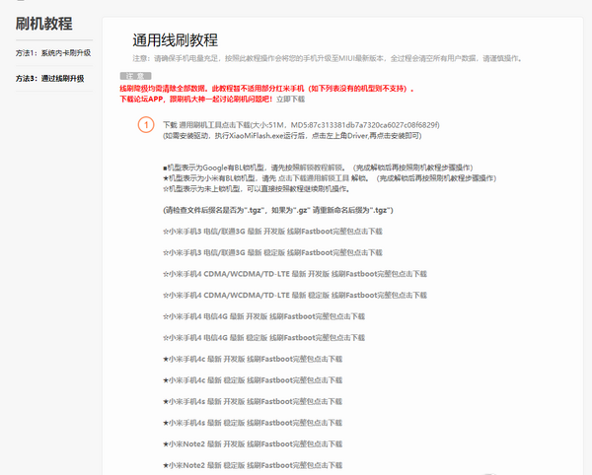
Task: Open 方法1：系统内卡刷升级 in sidebar
Action: (x=53, y=53)
